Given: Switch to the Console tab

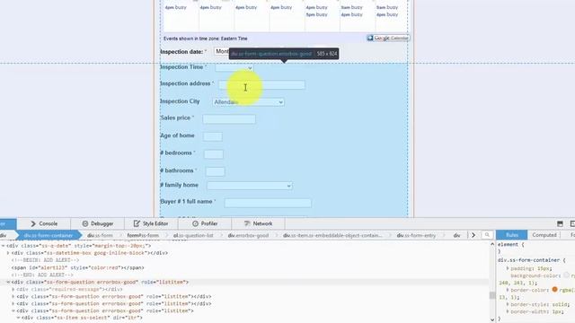Looking at the screenshot, I should click(x=44, y=223).
